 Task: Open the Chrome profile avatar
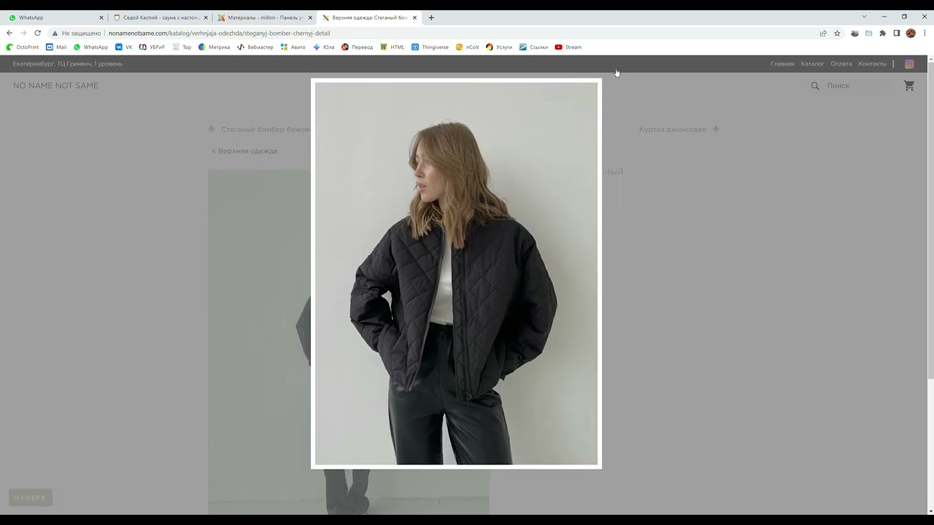coord(911,33)
